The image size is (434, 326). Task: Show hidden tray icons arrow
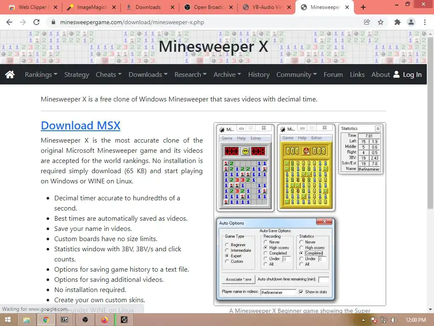click(x=363, y=320)
